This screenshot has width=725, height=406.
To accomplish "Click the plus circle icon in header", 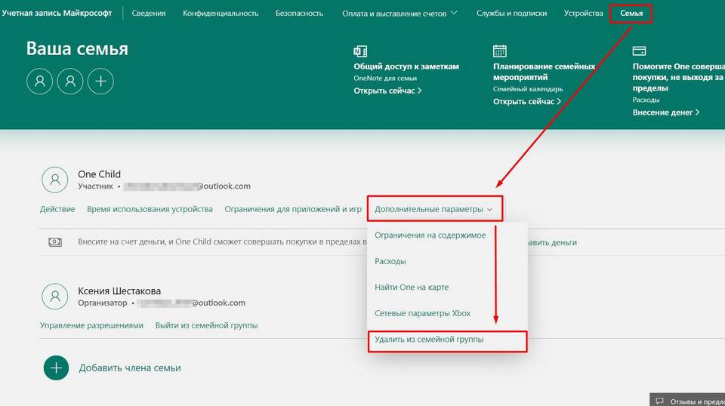I will [100, 82].
